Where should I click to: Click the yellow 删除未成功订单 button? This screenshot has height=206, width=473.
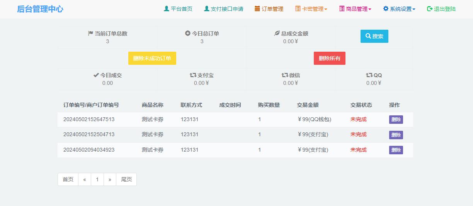point(152,58)
